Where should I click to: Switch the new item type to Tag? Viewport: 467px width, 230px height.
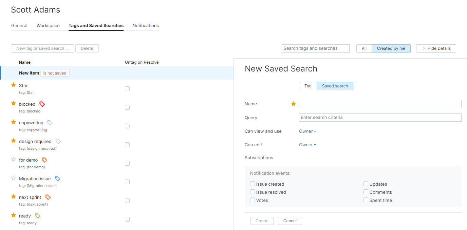point(308,86)
